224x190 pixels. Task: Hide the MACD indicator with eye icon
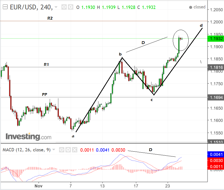(x=62, y=150)
